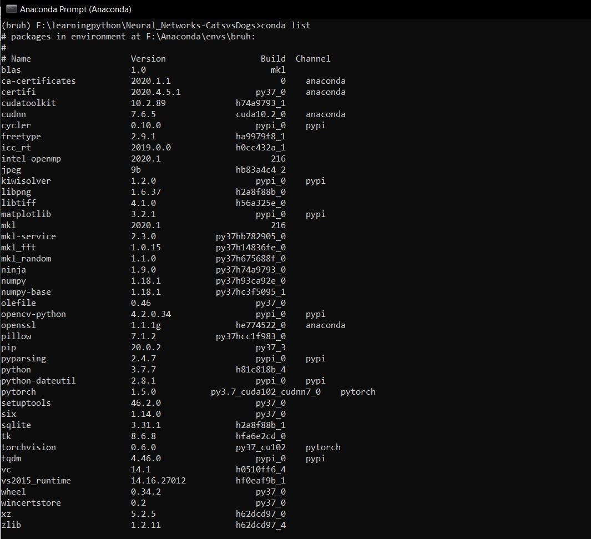Click the 'libpng' package name
Viewport: 591px width, 539px height.
16,192
